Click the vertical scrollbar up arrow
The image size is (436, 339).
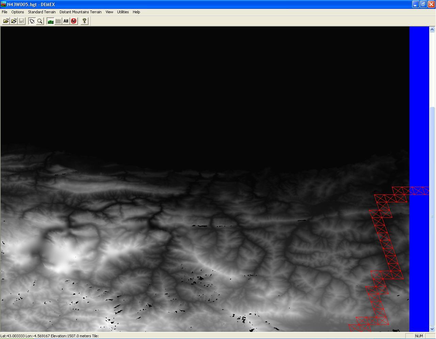(x=432, y=30)
